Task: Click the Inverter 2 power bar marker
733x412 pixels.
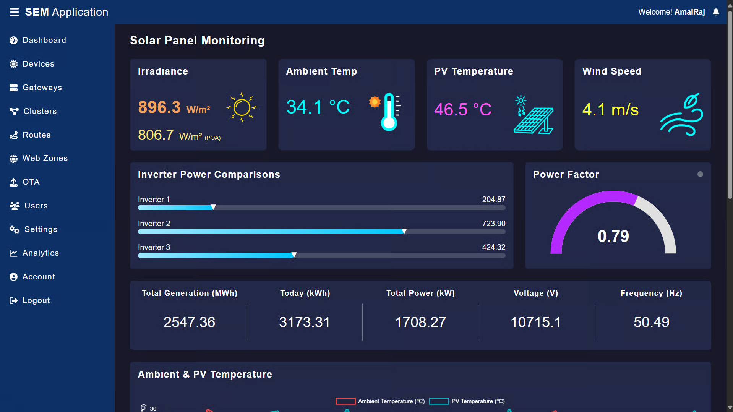Action: coord(404,231)
